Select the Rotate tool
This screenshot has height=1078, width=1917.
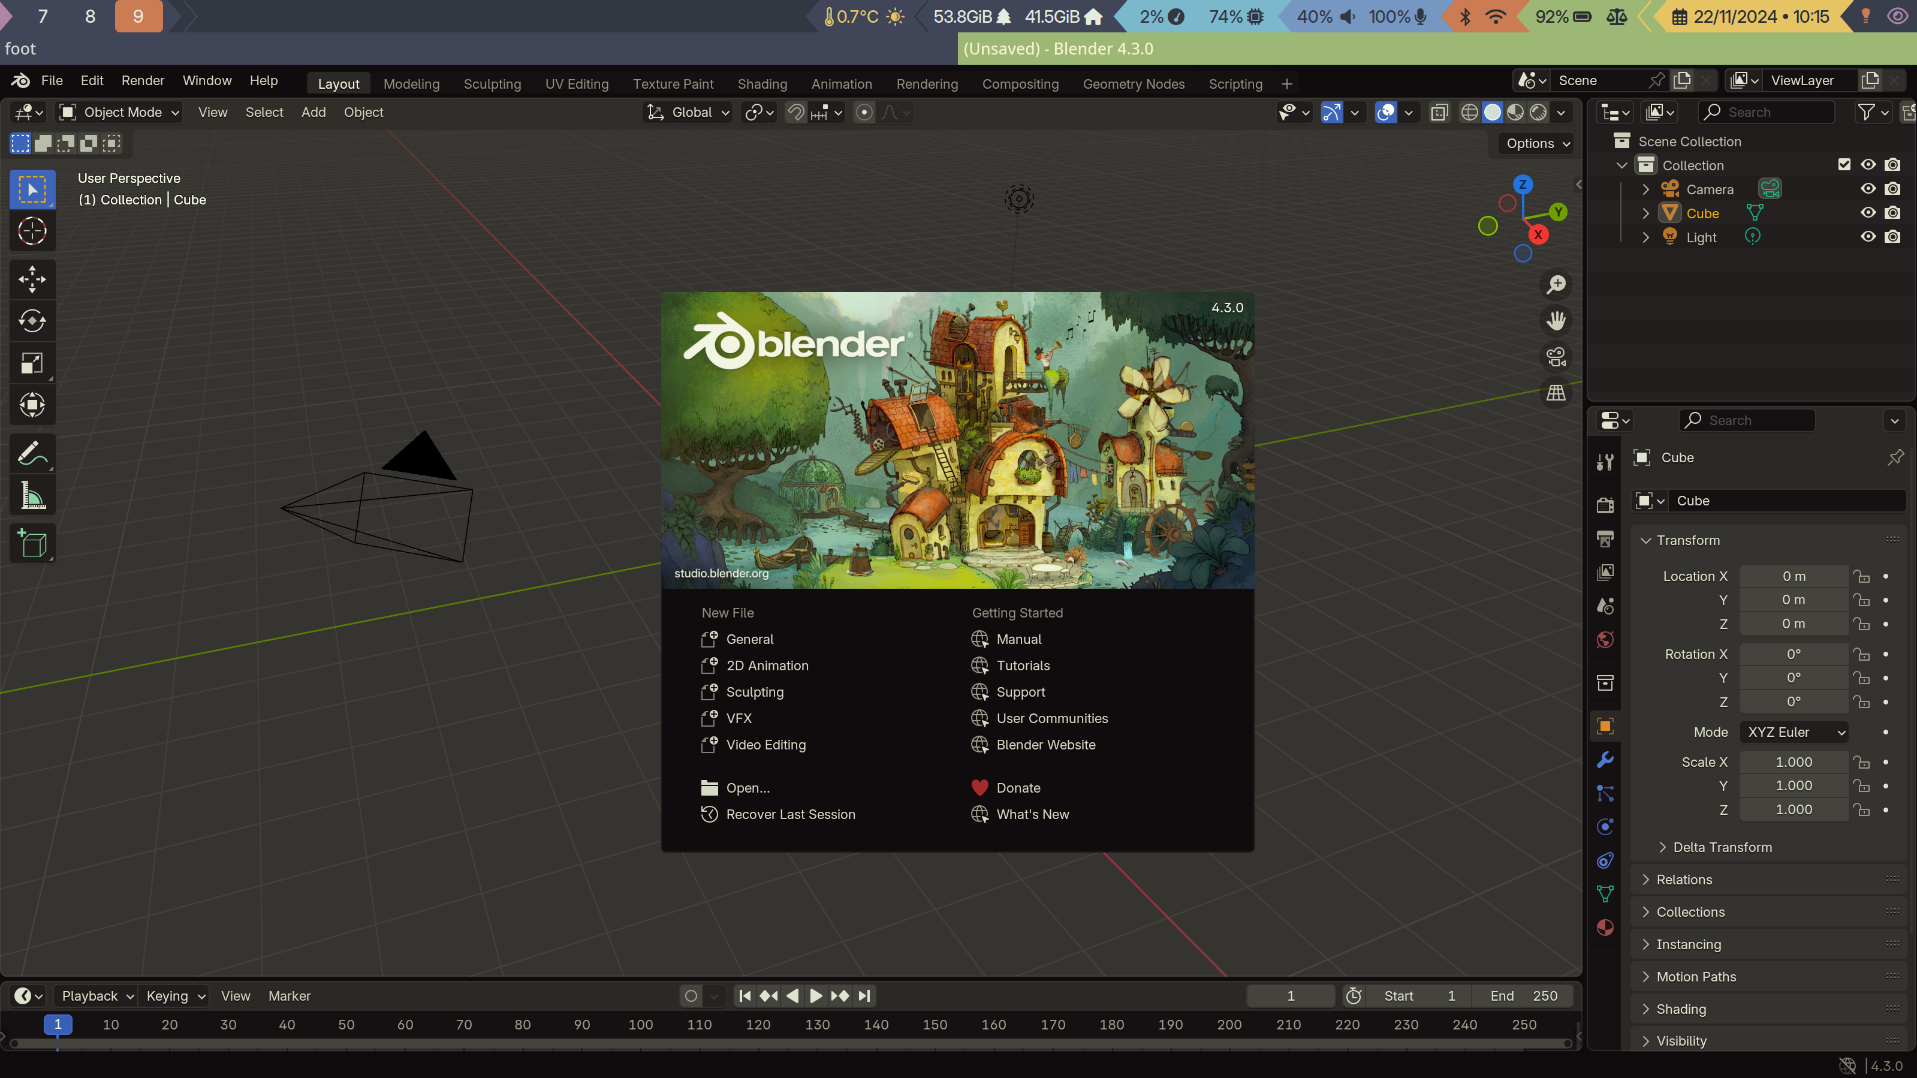coord(32,321)
